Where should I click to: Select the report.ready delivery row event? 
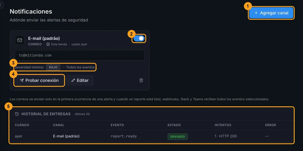click(x=124, y=137)
